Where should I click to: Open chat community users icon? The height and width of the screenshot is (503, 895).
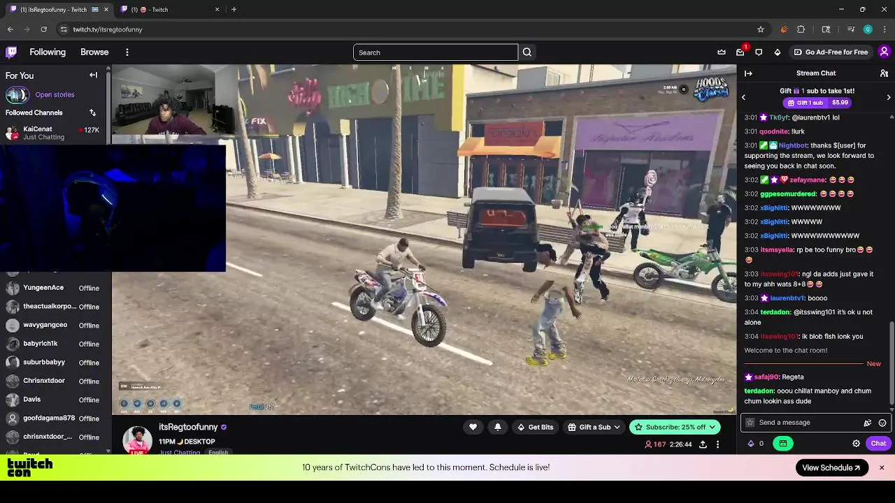pos(884,73)
